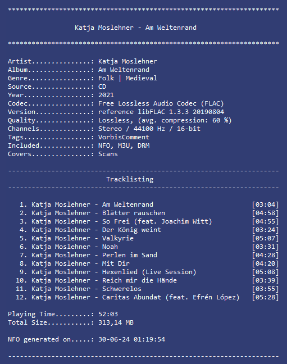The image size is (287, 364).
Task: Click the Artist value Katja Moslehner
Action: (x=127, y=62)
